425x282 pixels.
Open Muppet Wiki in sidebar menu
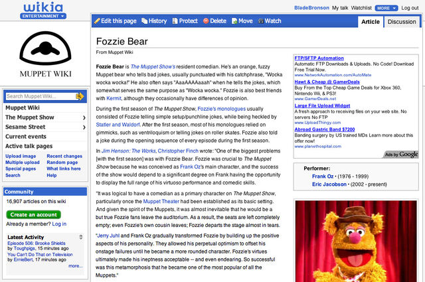(x=23, y=107)
